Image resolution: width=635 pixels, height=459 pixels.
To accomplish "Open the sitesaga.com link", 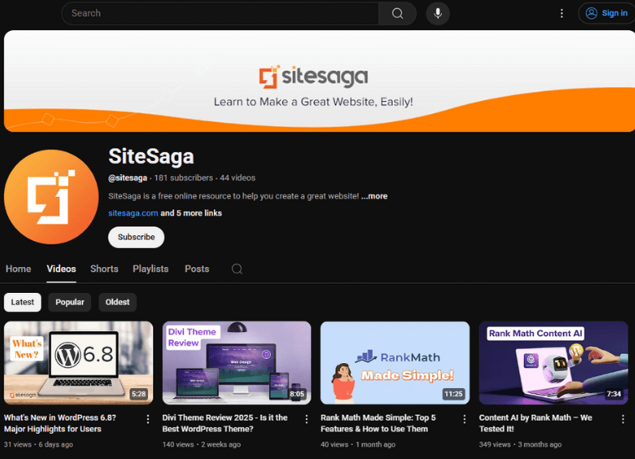I will (x=133, y=213).
